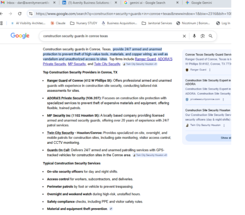Image resolution: width=245 pixels, height=215 pixels.
Task: Click Ranger Guard of Conroe list heading
Action: 80,81
